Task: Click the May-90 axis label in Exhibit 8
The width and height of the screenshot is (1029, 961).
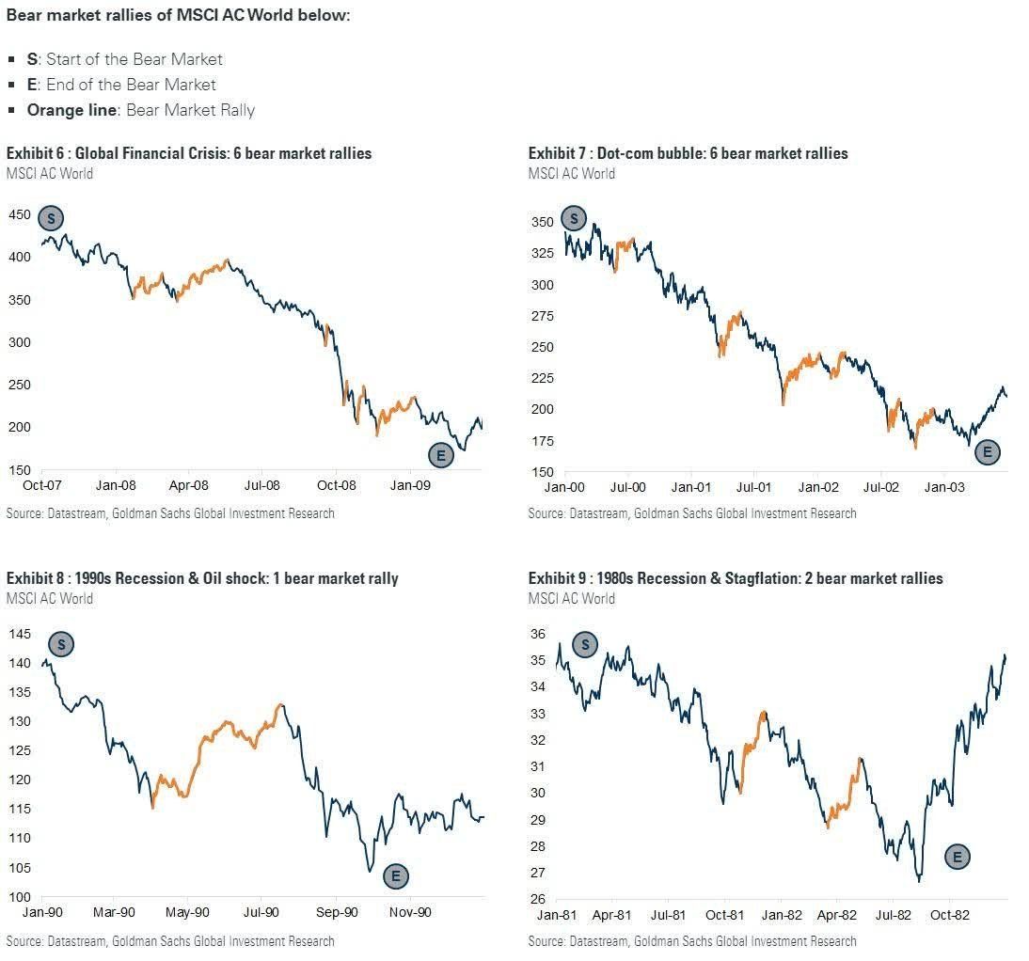Action: click(187, 912)
